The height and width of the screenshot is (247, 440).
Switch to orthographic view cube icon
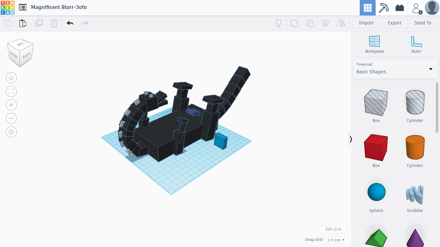click(x=11, y=132)
